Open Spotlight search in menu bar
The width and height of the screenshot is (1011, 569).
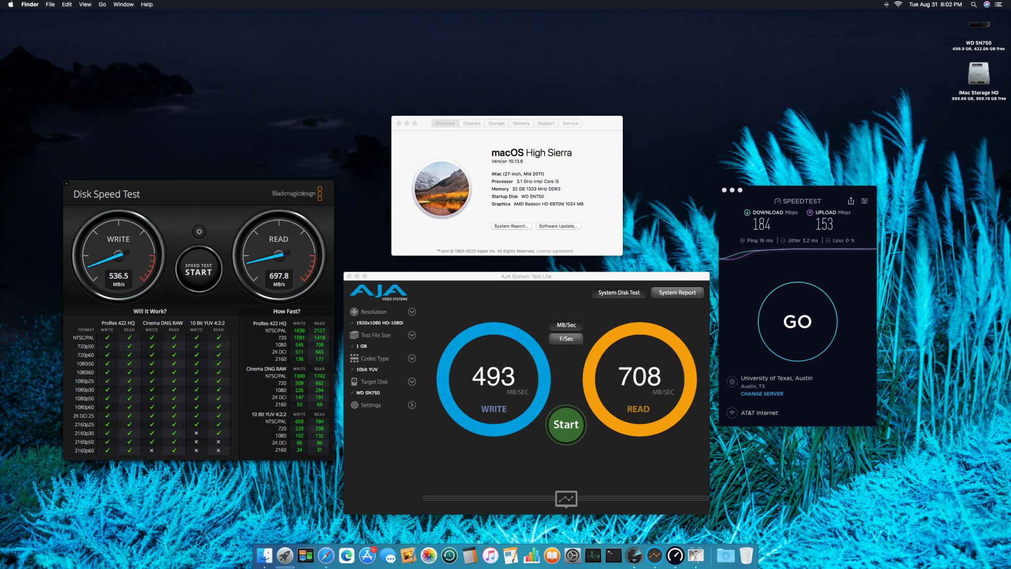click(973, 5)
